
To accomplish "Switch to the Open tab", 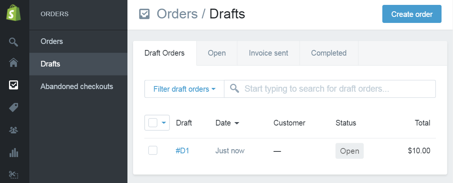I will (x=217, y=53).
